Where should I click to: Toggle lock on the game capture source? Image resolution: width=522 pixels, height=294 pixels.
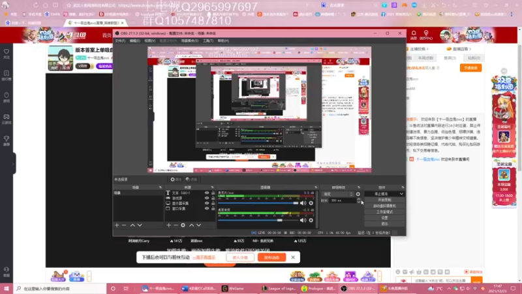point(213,198)
